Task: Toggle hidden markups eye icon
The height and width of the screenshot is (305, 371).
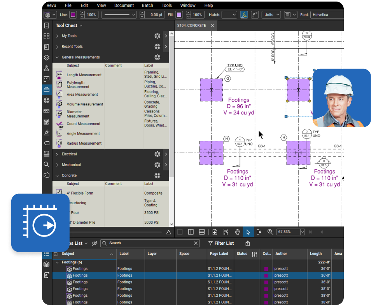Action: (x=94, y=243)
